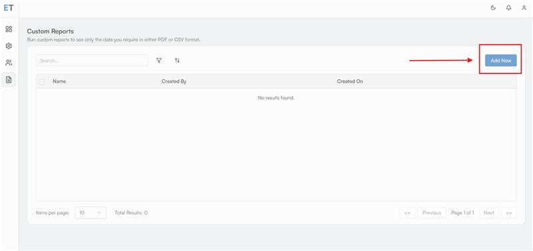Open the dashboard icon in sidebar
Viewport: 533px width, 251px height.
point(9,29)
